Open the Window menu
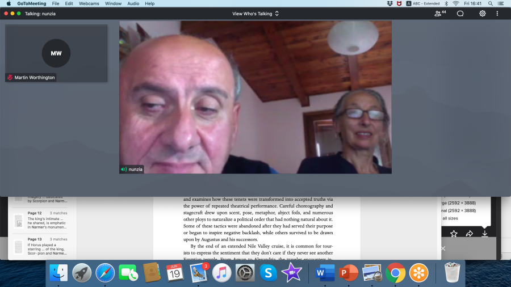This screenshot has width=511, height=287. point(113,3)
